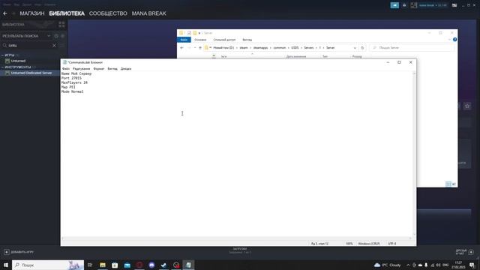Focus the Explorer search Server field

412,48
